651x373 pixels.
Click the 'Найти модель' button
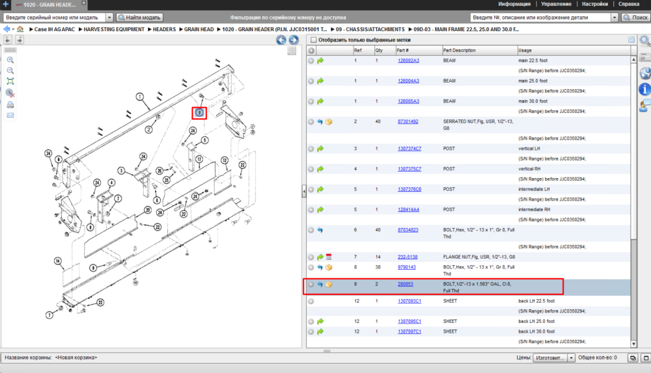(139, 18)
